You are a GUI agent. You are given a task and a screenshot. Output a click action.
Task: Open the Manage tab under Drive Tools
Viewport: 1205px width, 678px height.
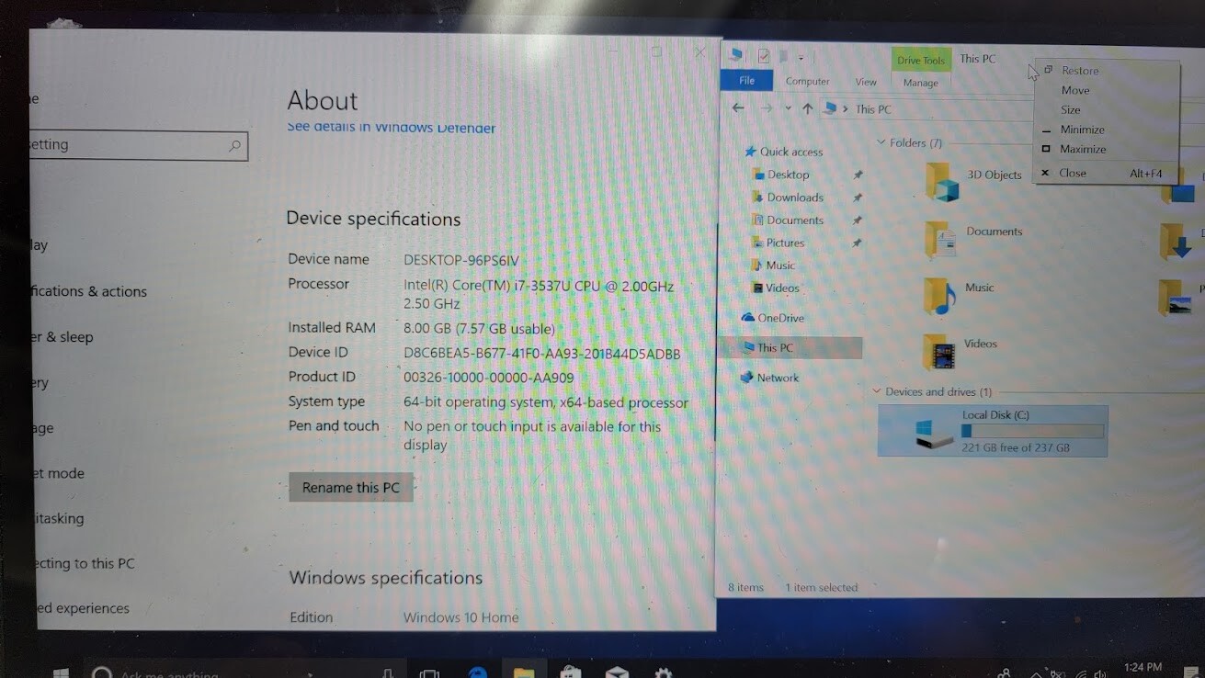[920, 83]
